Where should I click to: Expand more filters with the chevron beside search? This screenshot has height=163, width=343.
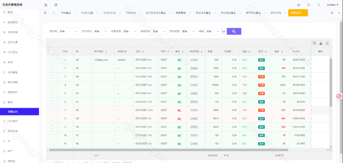pyautogui.click(x=224, y=32)
